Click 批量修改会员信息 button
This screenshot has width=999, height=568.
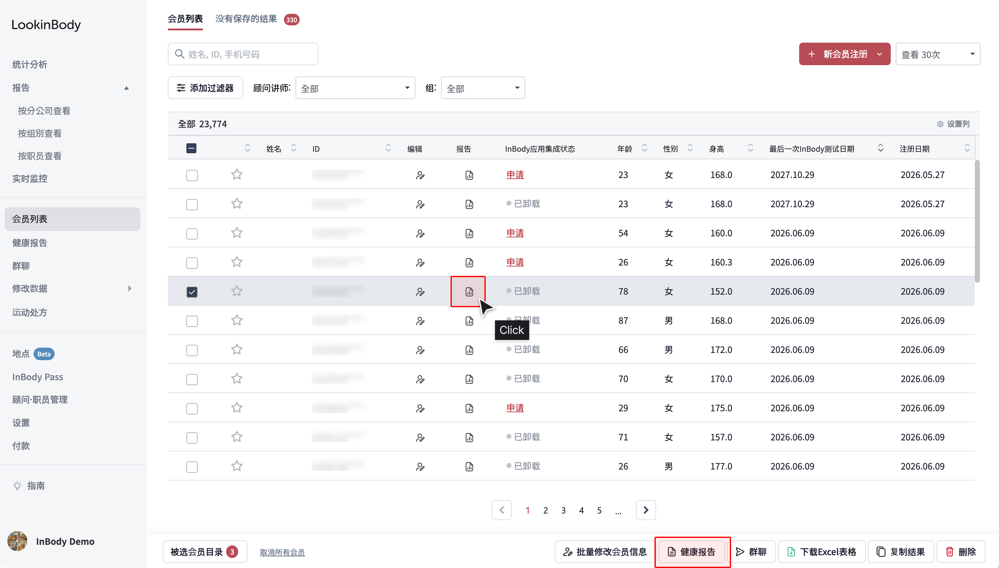(605, 552)
